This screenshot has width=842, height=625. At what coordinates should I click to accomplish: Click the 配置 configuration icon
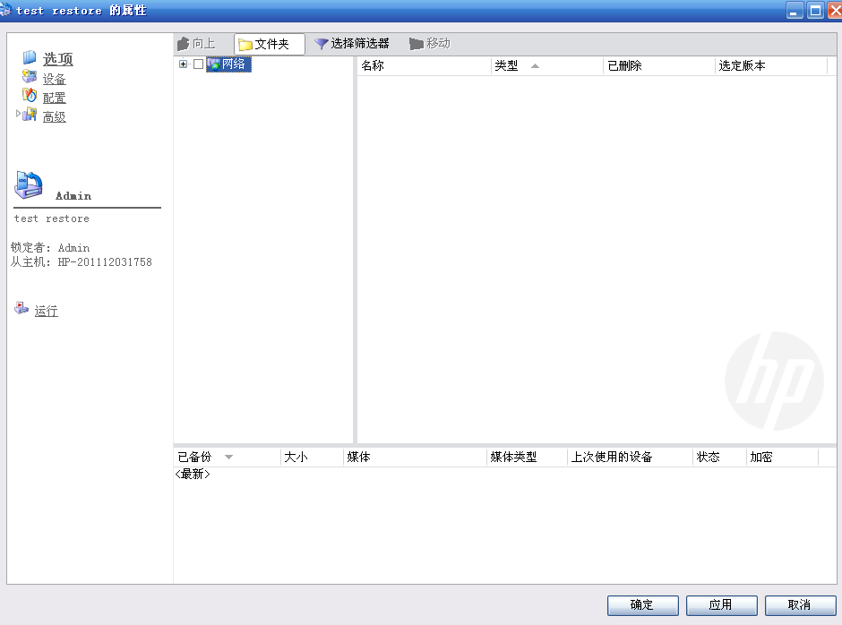click(x=29, y=96)
